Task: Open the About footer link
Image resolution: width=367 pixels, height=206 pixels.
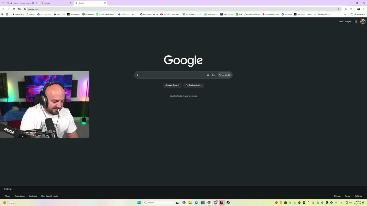Action: point(8,196)
